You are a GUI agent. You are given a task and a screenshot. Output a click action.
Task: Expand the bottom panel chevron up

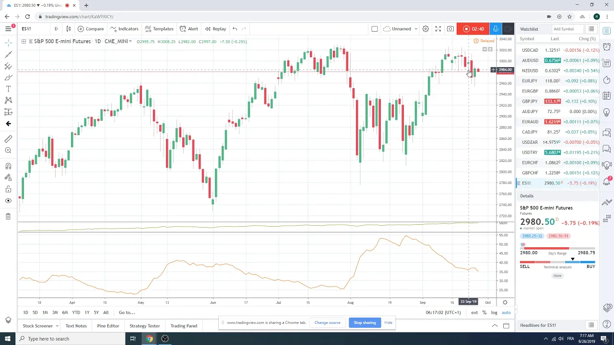click(495, 326)
